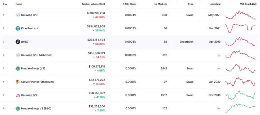Open the dYdX exchange link

(x=25, y=42)
